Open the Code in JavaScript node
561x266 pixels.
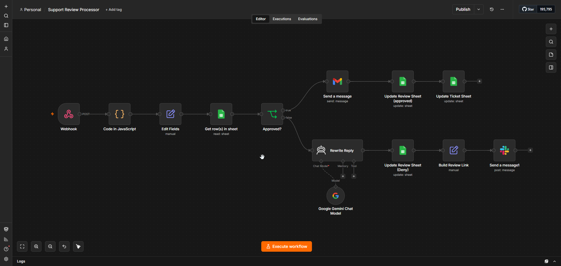coord(120,114)
